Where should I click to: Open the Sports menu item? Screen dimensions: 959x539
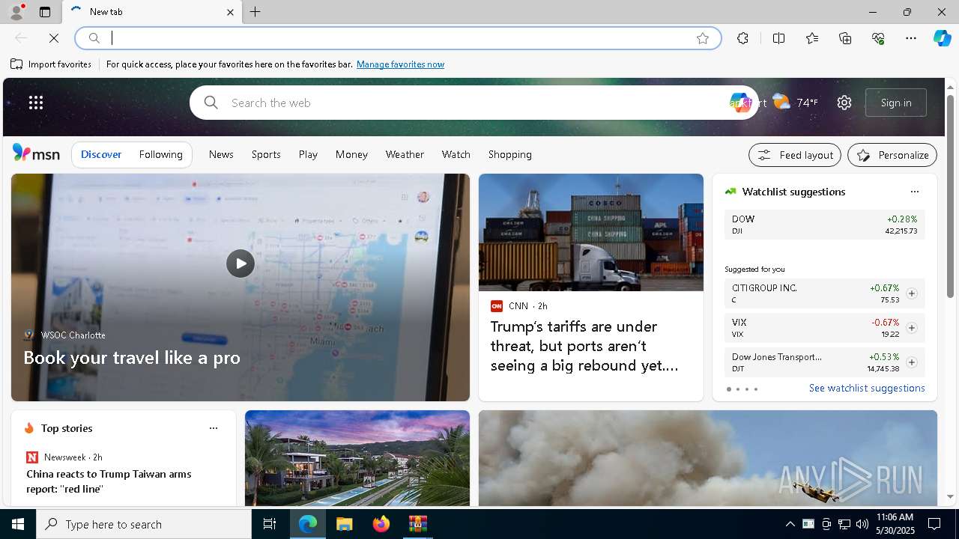266,154
